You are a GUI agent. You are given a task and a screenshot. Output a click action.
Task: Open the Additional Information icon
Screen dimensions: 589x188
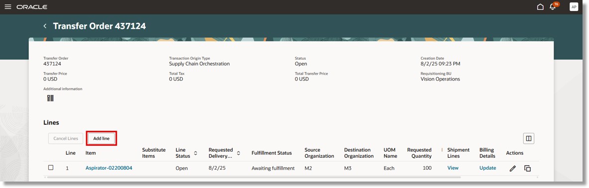click(50, 98)
